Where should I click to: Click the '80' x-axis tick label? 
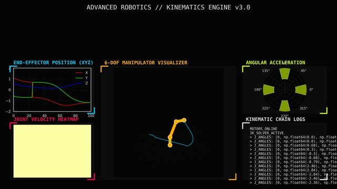[x=75, y=116]
